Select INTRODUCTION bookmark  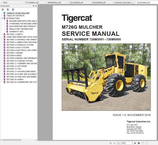point(13,18)
